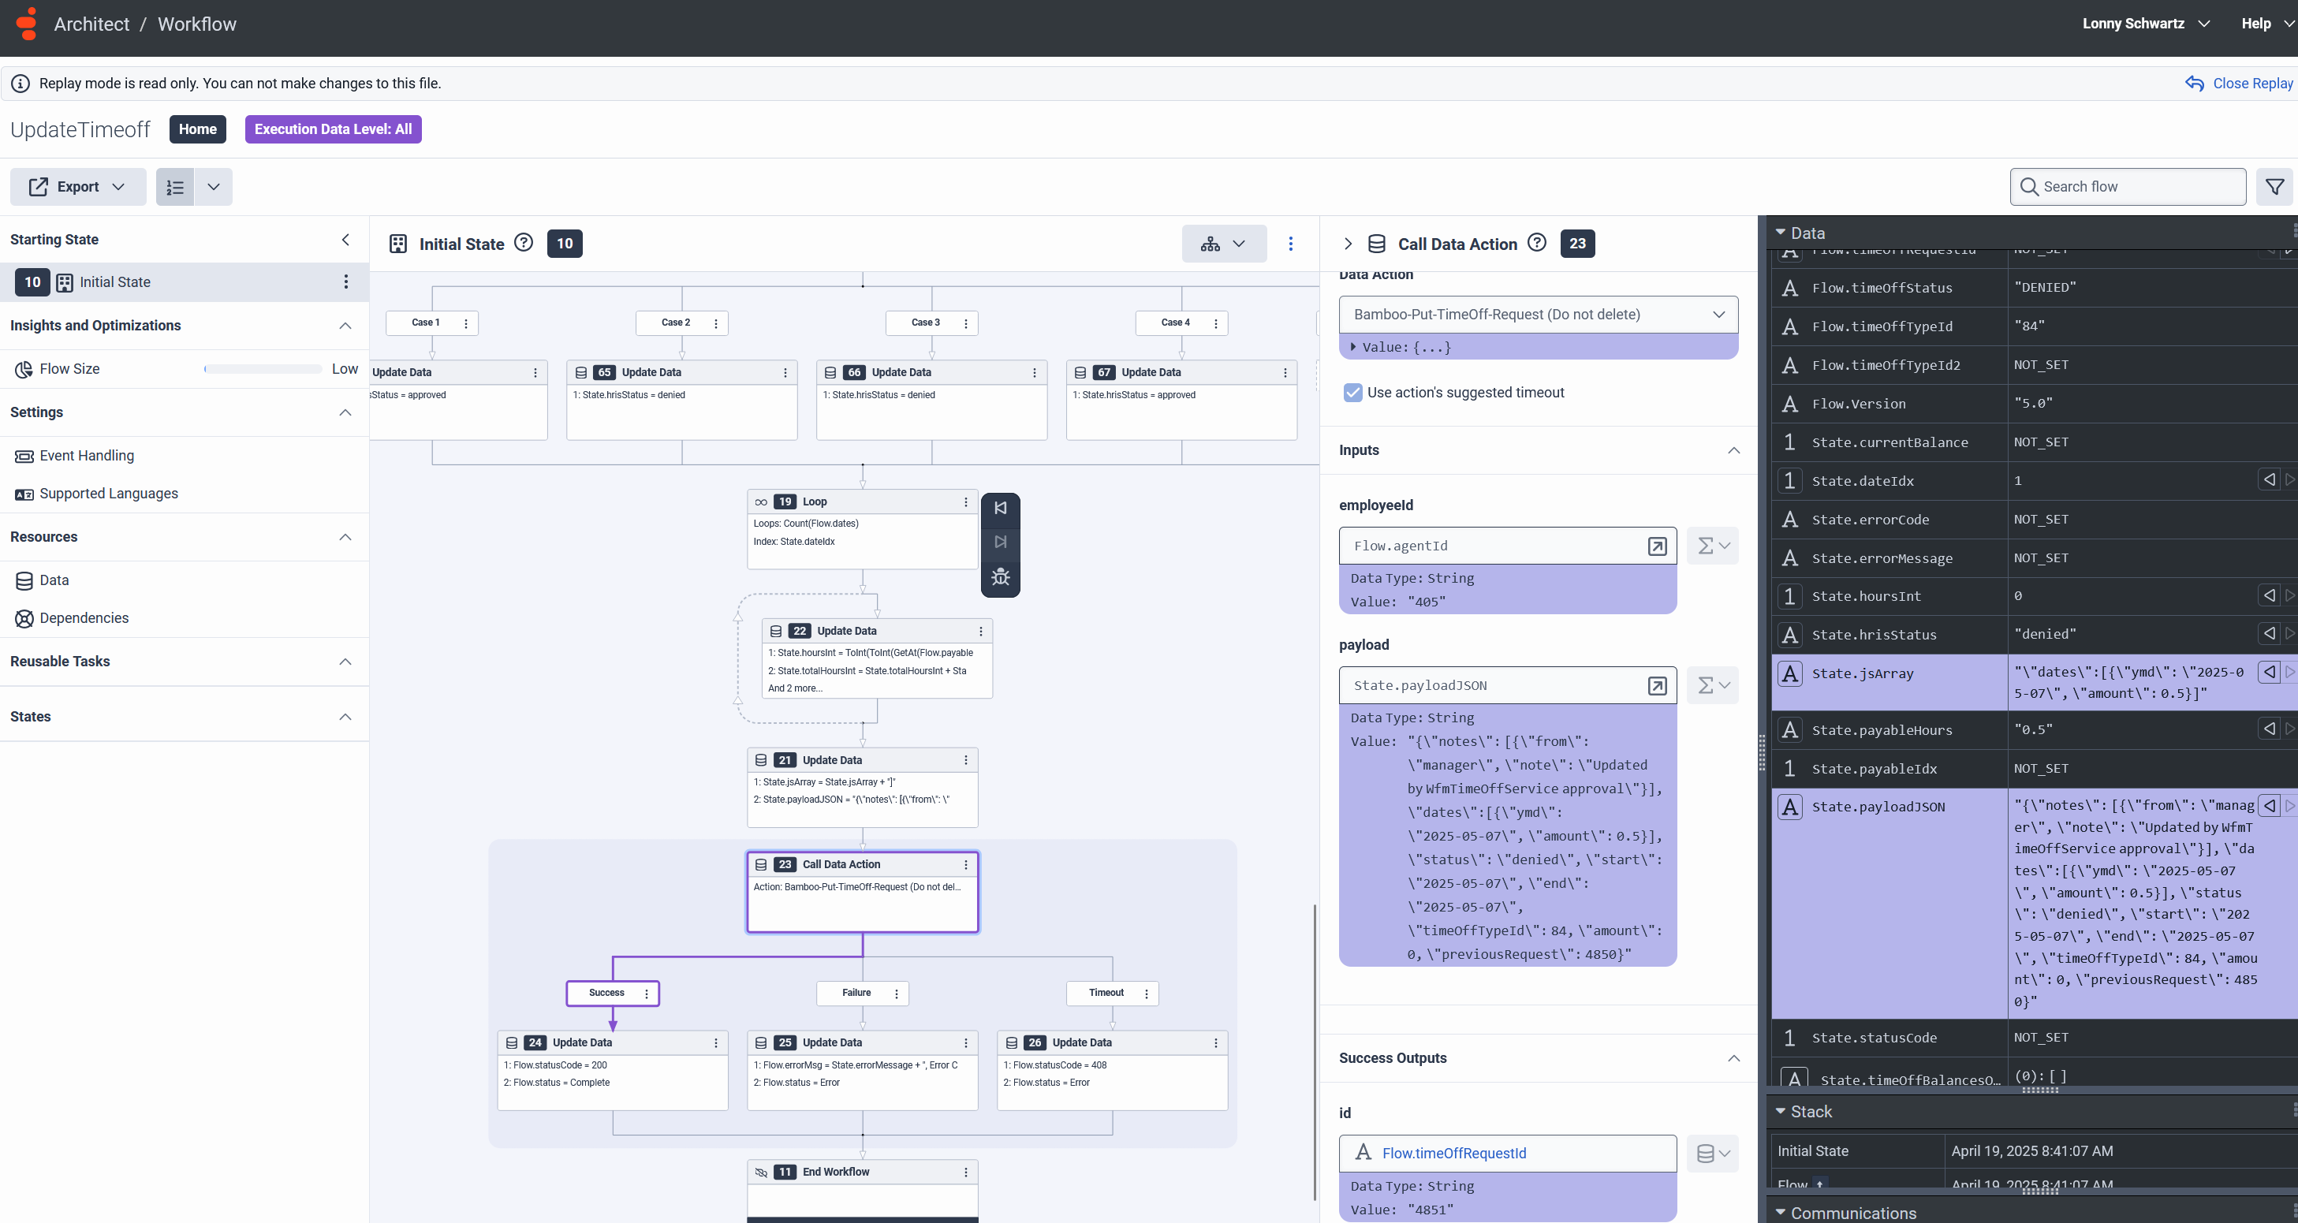Click the Home button
This screenshot has width=2298, height=1223.
(197, 129)
